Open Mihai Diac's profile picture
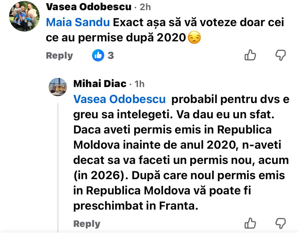The height and width of the screenshot is (236, 299). tap(58, 87)
